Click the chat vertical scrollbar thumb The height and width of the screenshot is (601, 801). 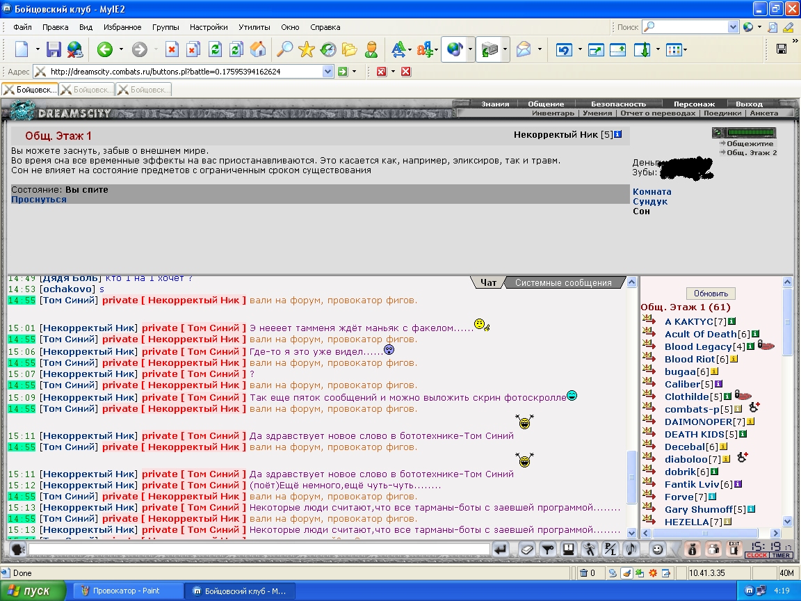(x=631, y=476)
